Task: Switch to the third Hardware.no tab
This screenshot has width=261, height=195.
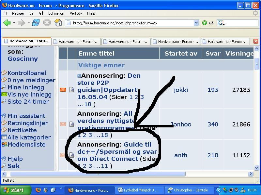Action: [126, 42]
